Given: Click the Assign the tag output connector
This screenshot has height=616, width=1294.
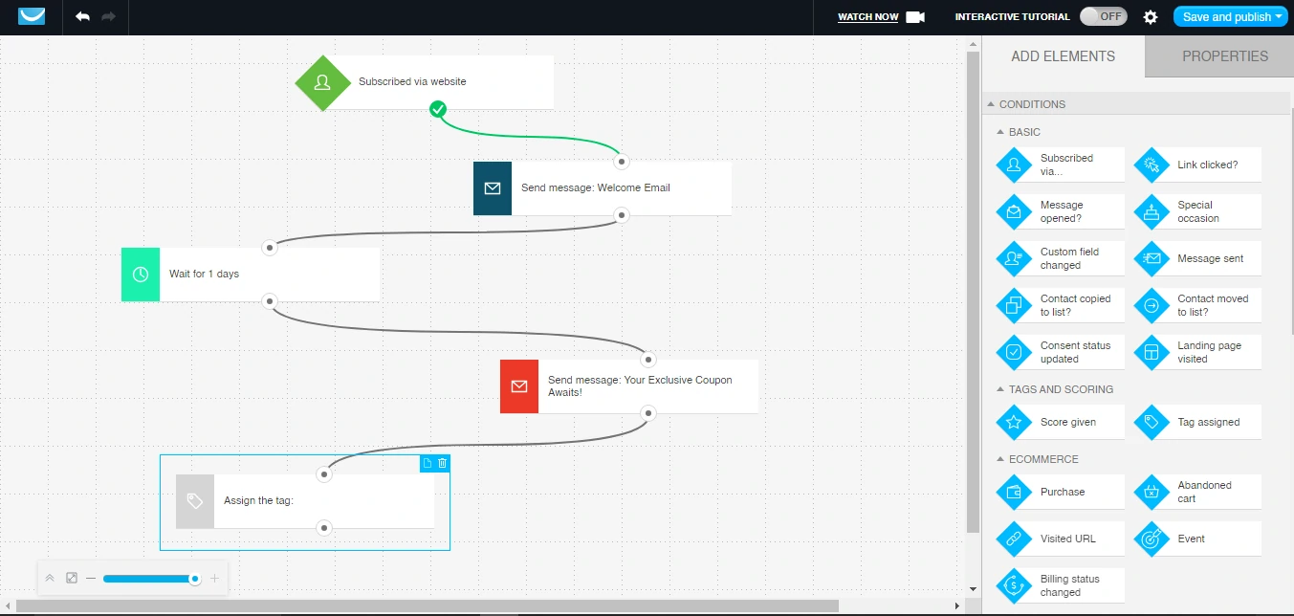Looking at the screenshot, I should [324, 528].
